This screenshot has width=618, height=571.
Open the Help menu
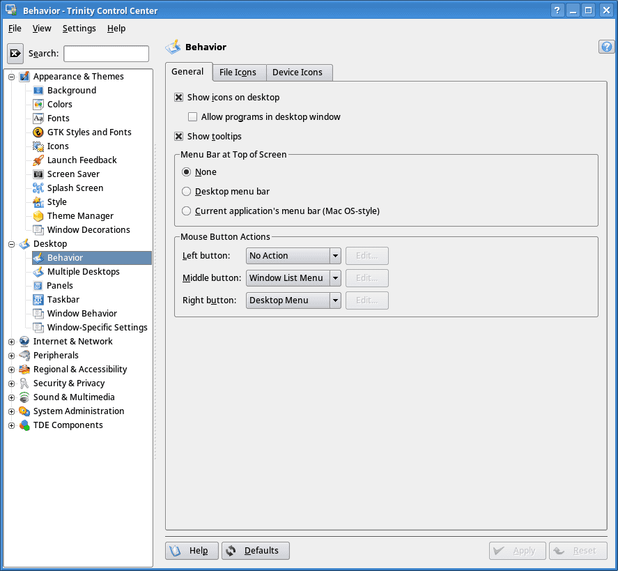point(116,29)
